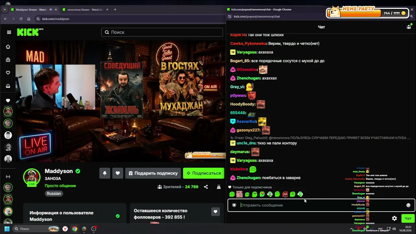This screenshot has width=416, height=234.
Task: Close the Maddyson Stream tab
Action: [x=56, y=10]
